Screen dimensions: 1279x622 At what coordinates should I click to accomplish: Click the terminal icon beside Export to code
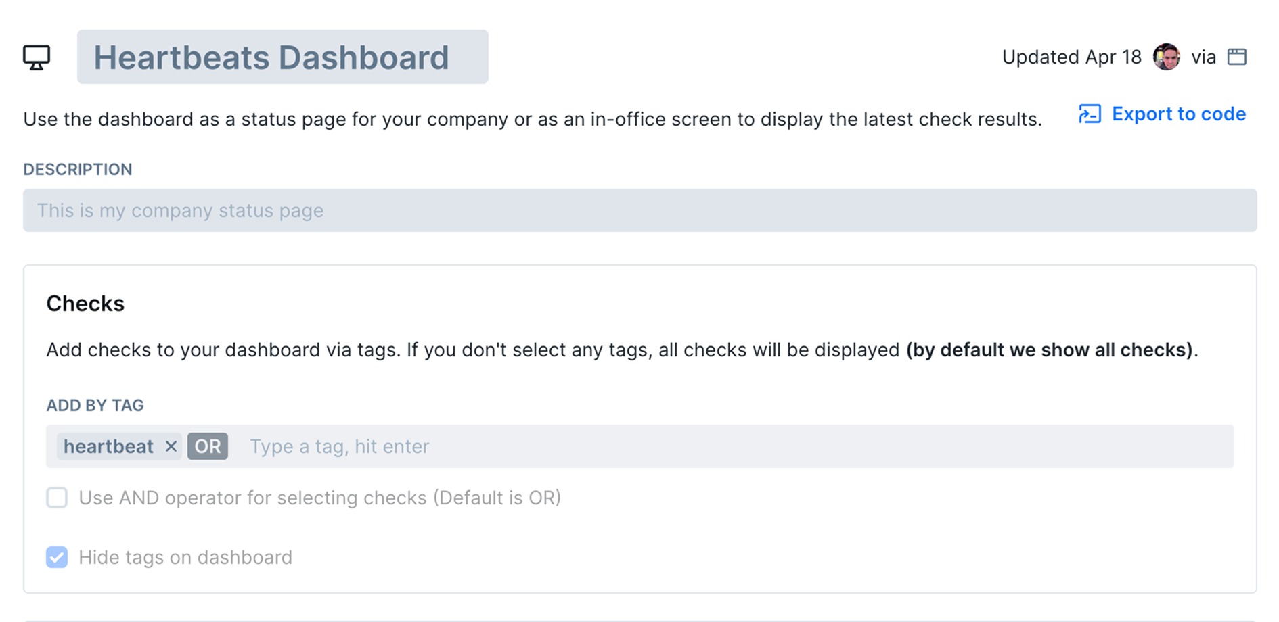coord(1090,114)
